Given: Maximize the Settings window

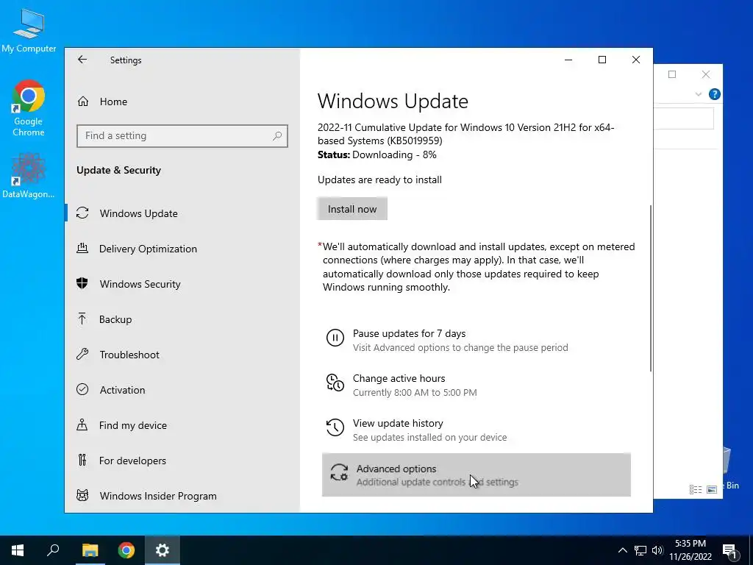Looking at the screenshot, I should point(602,60).
